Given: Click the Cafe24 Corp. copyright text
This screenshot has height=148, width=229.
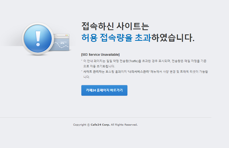Looking at the screenshot, I should (x=105, y=125).
